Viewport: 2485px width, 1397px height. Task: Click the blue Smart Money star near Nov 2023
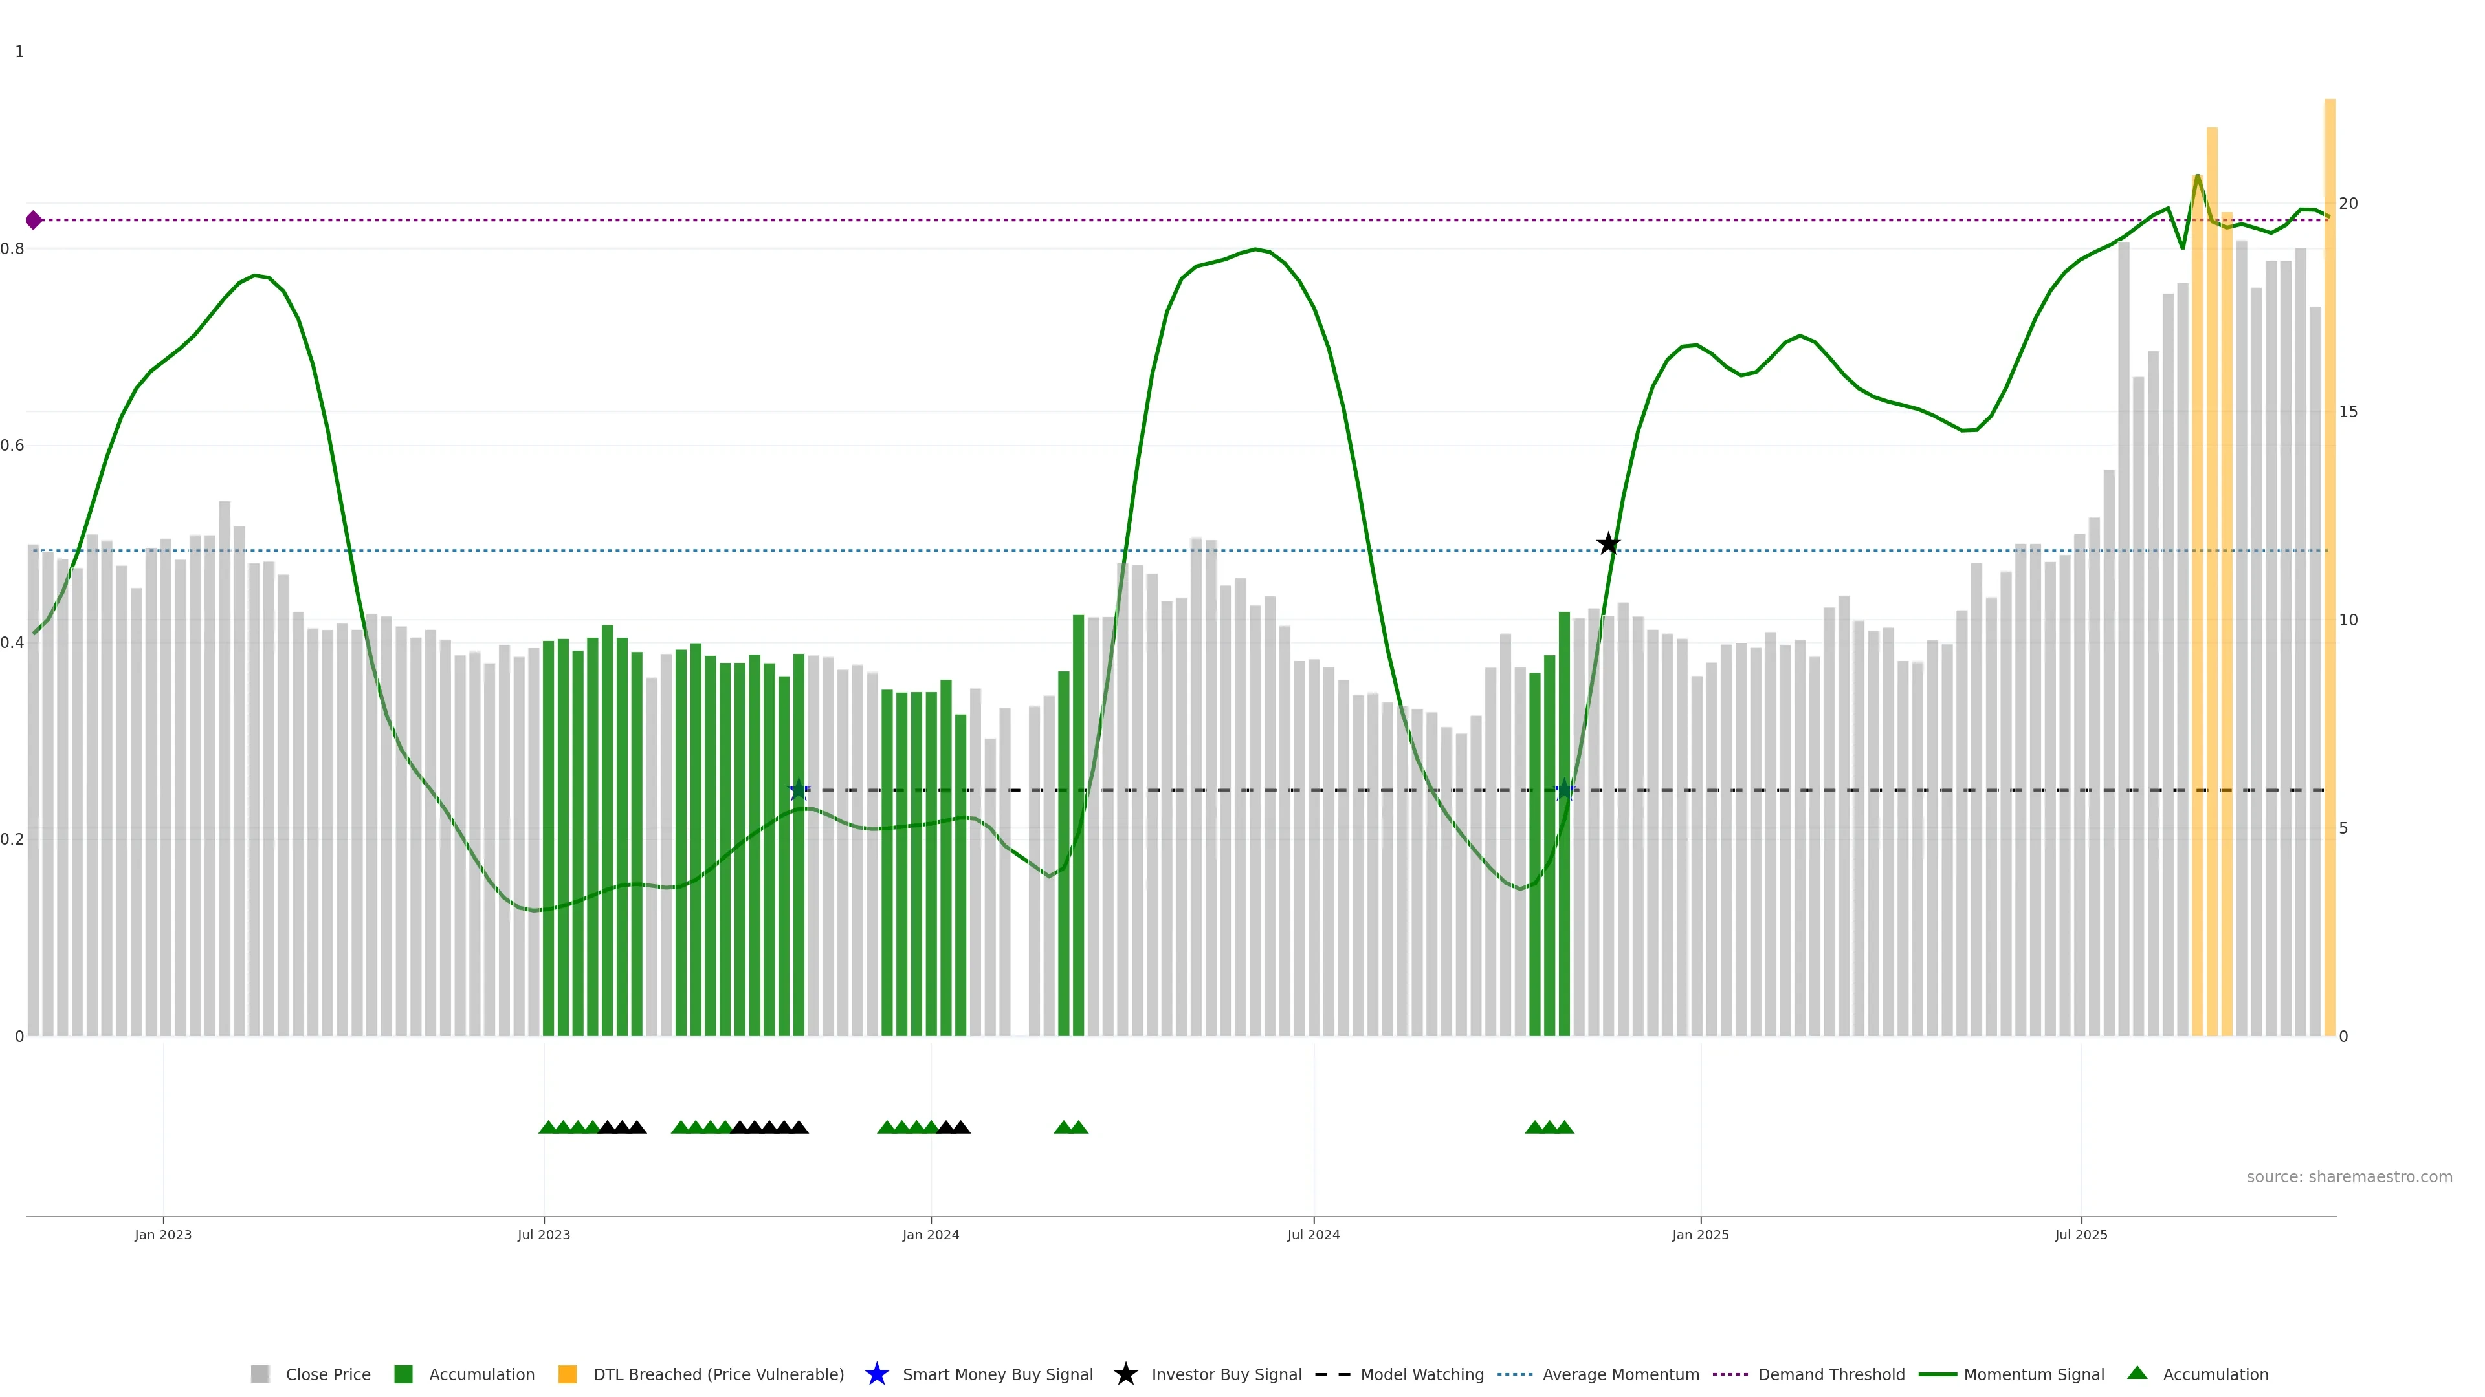(799, 790)
